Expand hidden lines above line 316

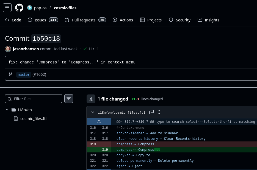pyautogui.click(x=99, y=121)
